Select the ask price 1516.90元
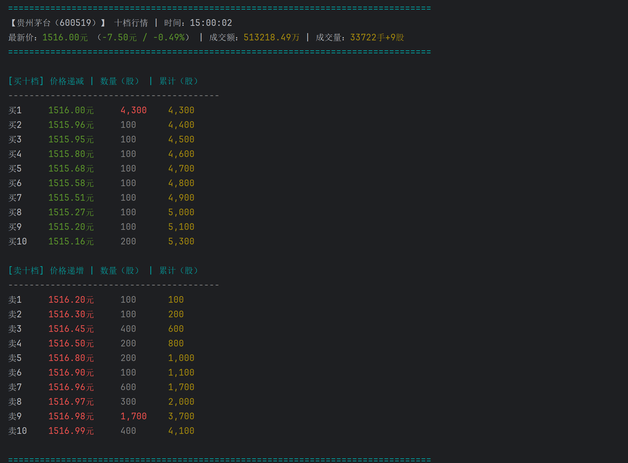 tap(71, 373)
